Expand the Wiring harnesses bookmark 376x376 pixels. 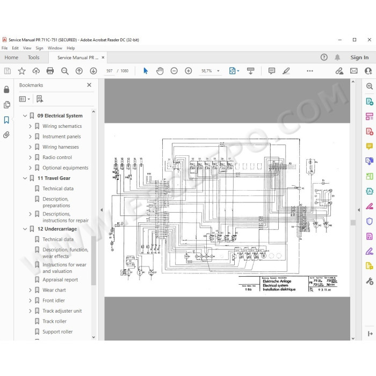coord(30,147)
